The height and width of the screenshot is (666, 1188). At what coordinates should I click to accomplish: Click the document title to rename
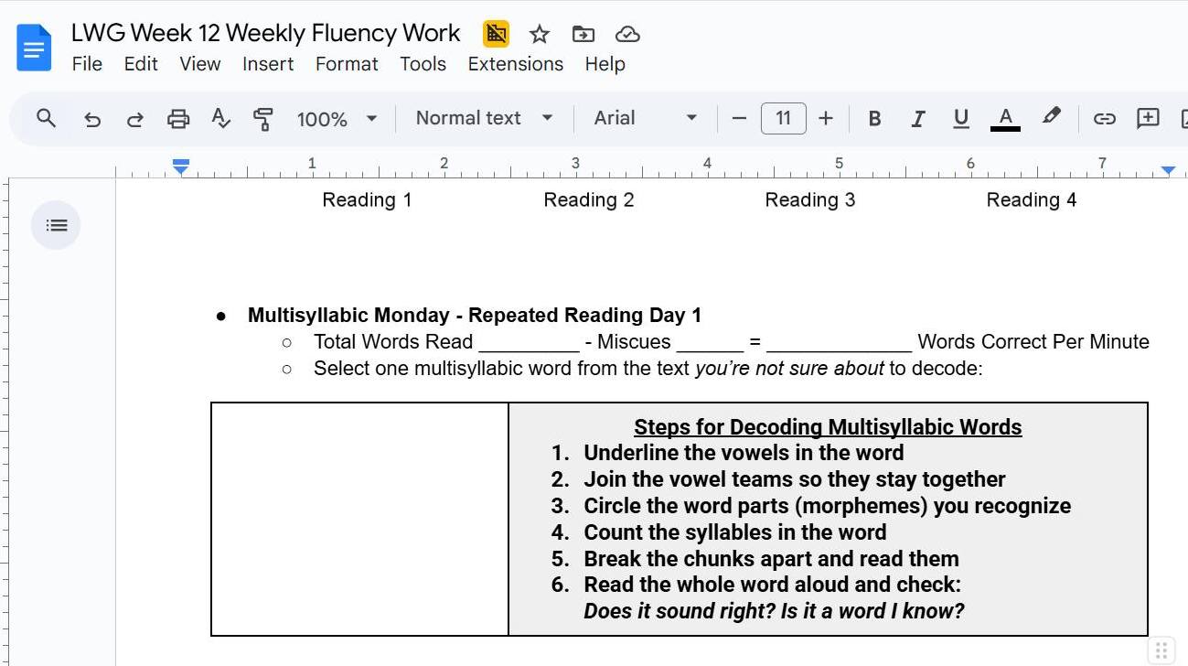[x=265, y=33]
